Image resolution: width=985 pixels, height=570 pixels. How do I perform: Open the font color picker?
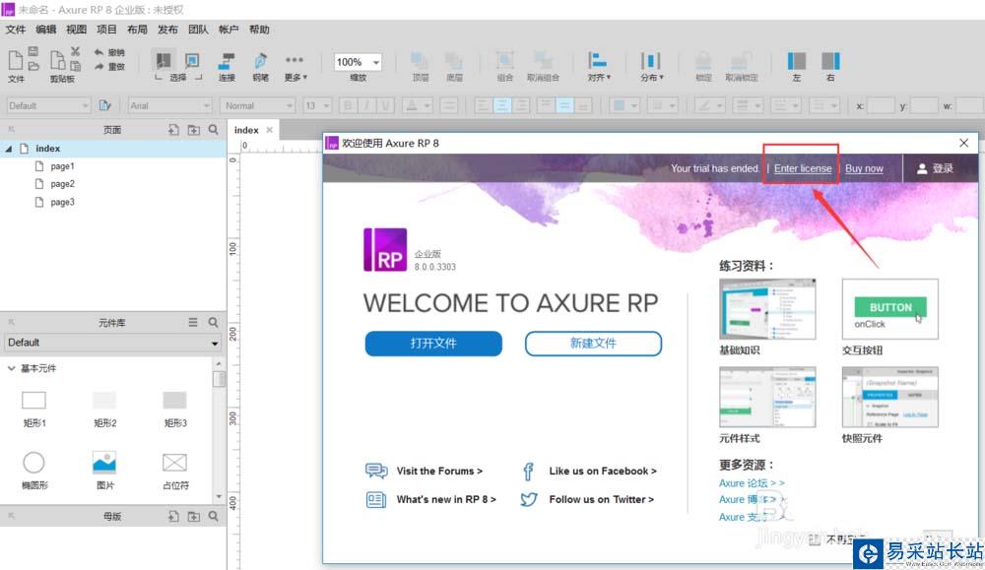click(x=417, y=105)
